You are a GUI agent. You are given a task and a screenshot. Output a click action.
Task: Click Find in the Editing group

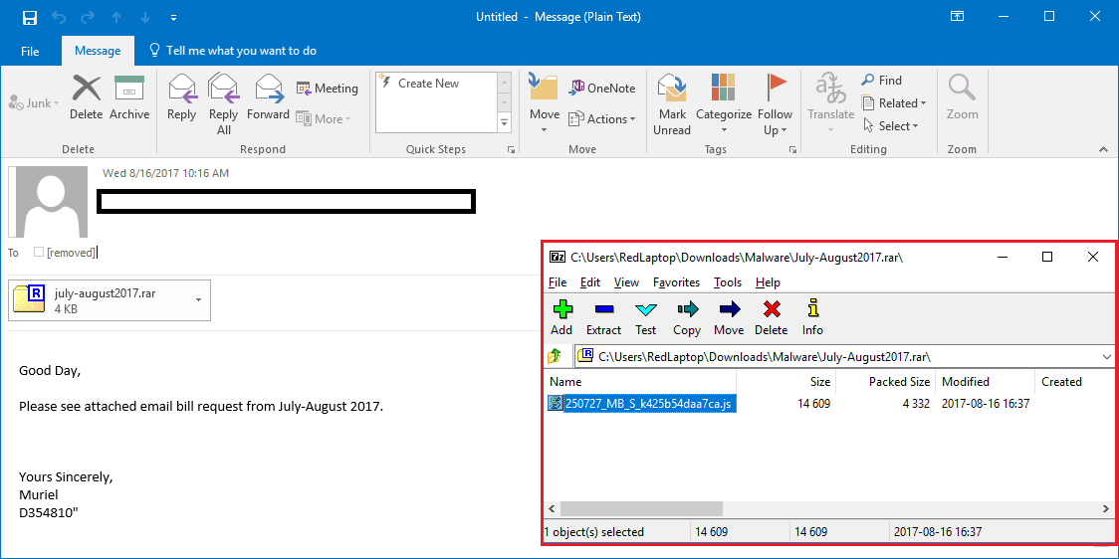(881, 81)
